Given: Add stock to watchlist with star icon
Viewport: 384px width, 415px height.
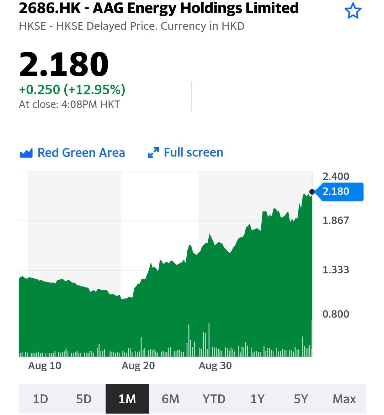Looking at the screenshot, I should (353, 11).
